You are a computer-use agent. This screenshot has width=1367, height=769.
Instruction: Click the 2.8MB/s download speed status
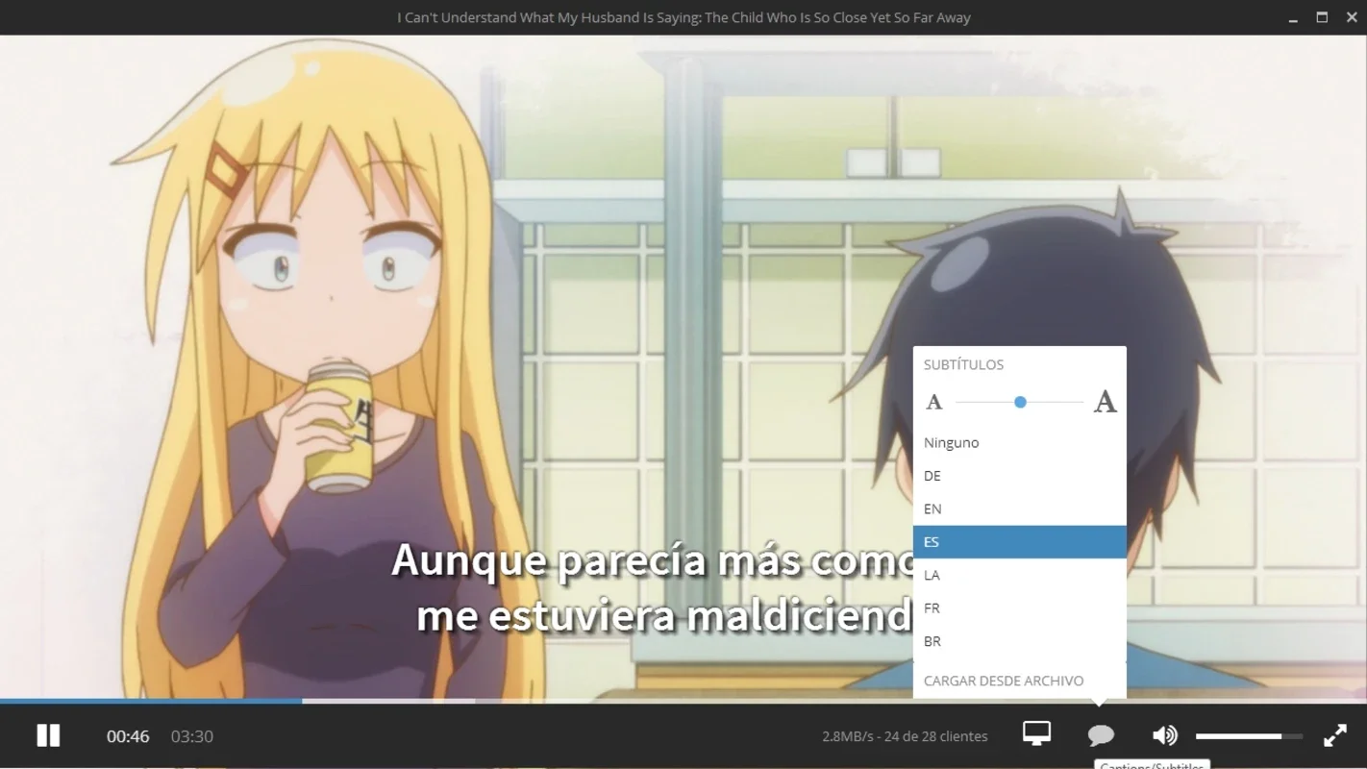click(x=905, y=736)
